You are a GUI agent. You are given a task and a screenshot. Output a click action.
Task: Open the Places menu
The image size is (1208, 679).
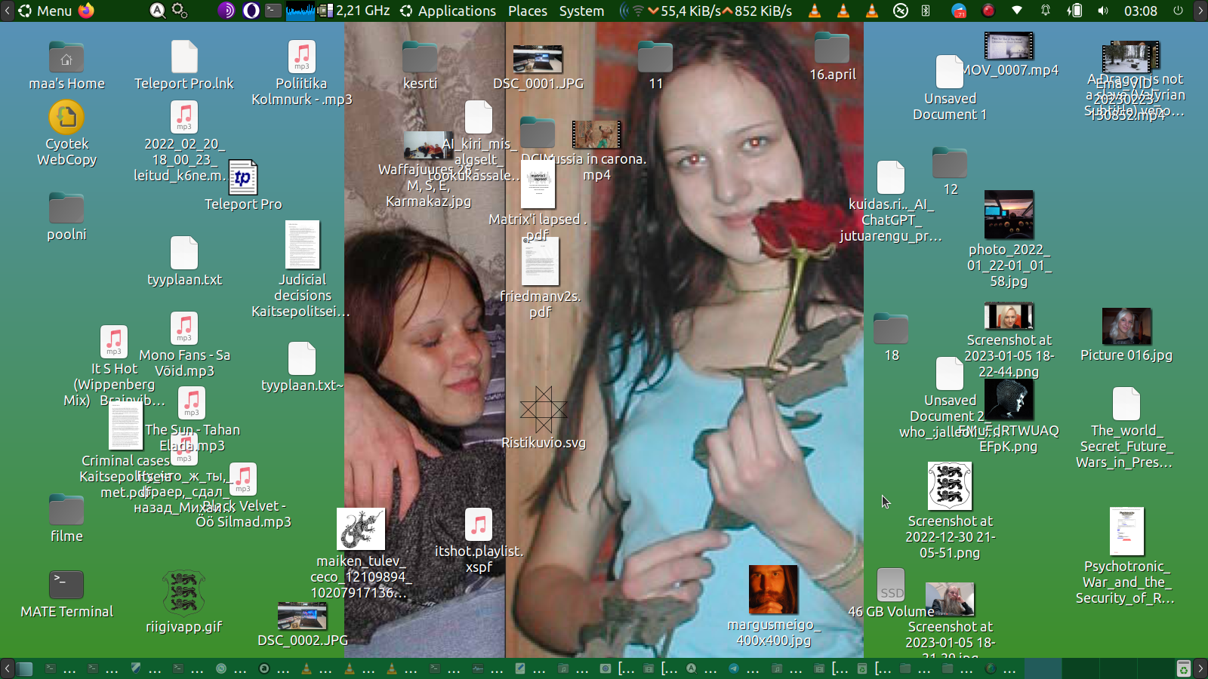click(528, 11)
